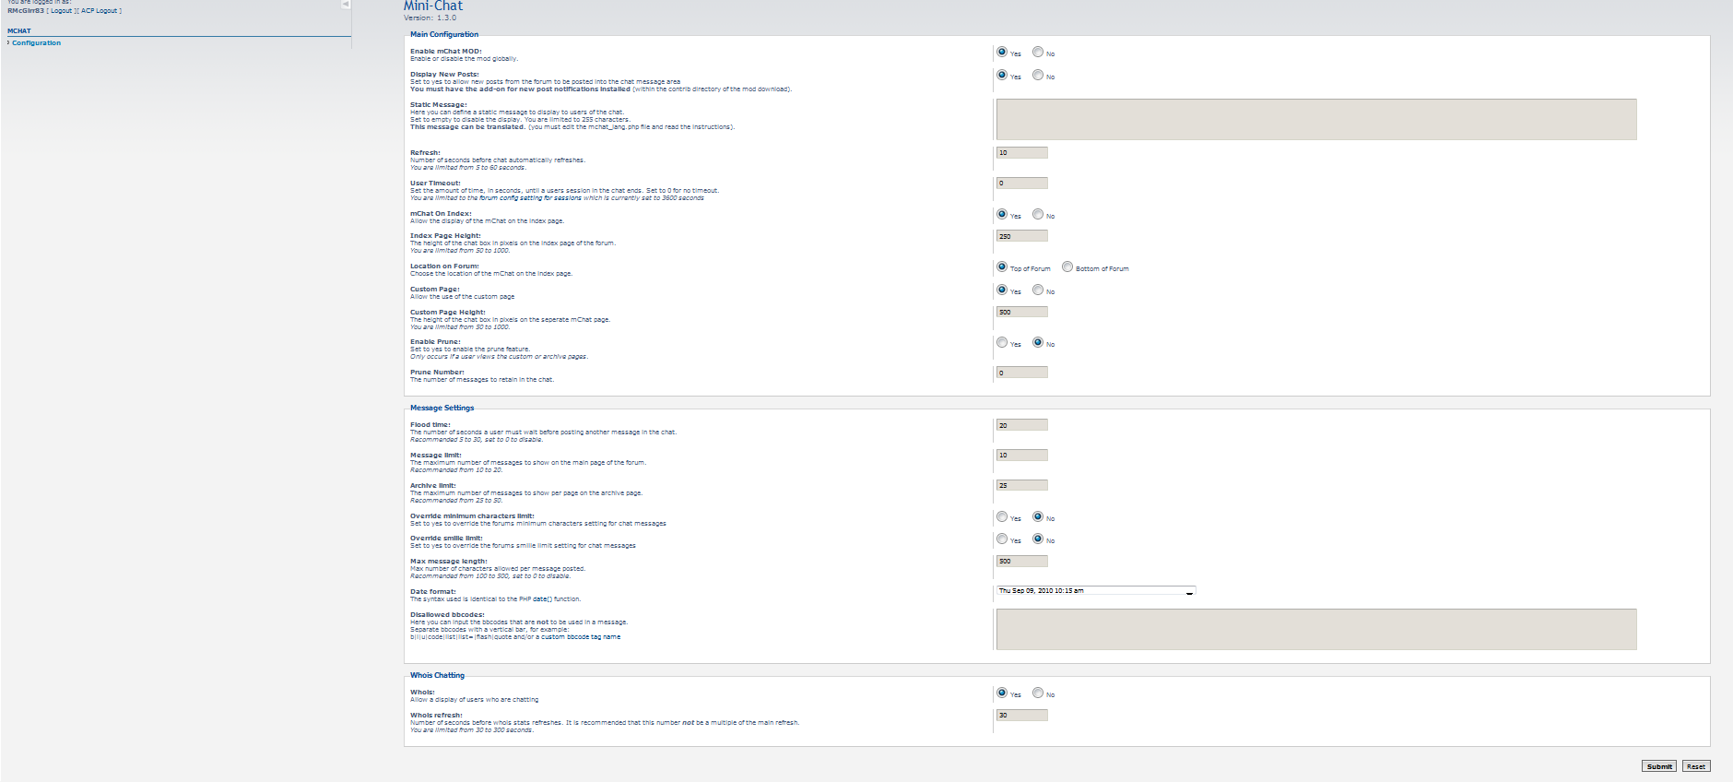The width and height of the screenshot is (1733, 782).
Task: Set Custom Page option to No
Action: click(x=1038, y=290)
